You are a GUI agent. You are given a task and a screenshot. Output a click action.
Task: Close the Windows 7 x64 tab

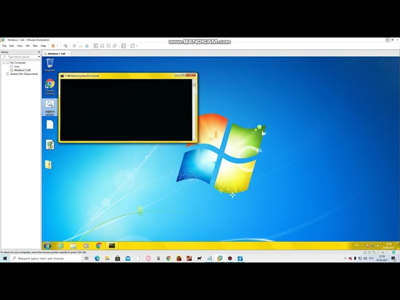point(68,54)
